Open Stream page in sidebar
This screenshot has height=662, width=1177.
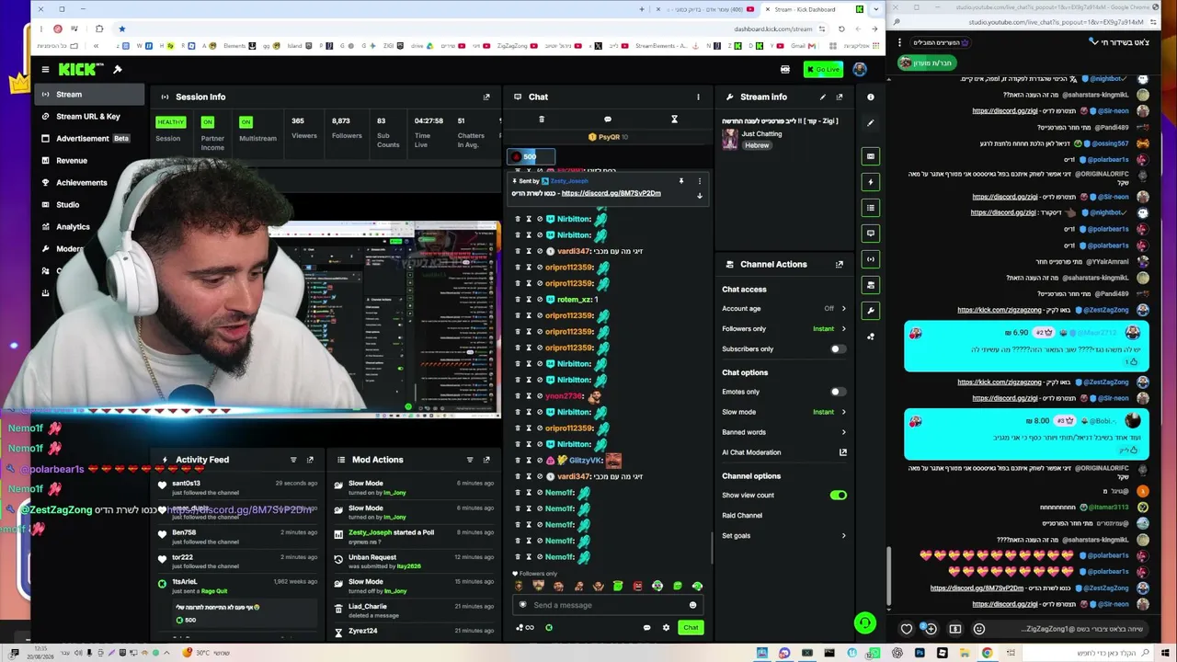tap(88, 95)
